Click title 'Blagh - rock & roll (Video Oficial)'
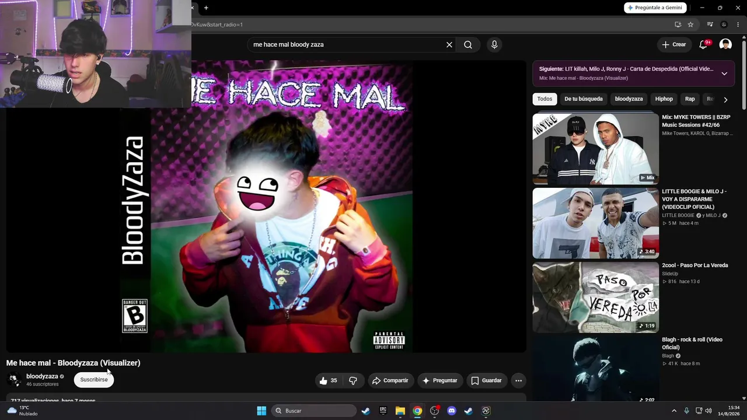The width and height of the screenshot is (747, 420). (692, 344)
